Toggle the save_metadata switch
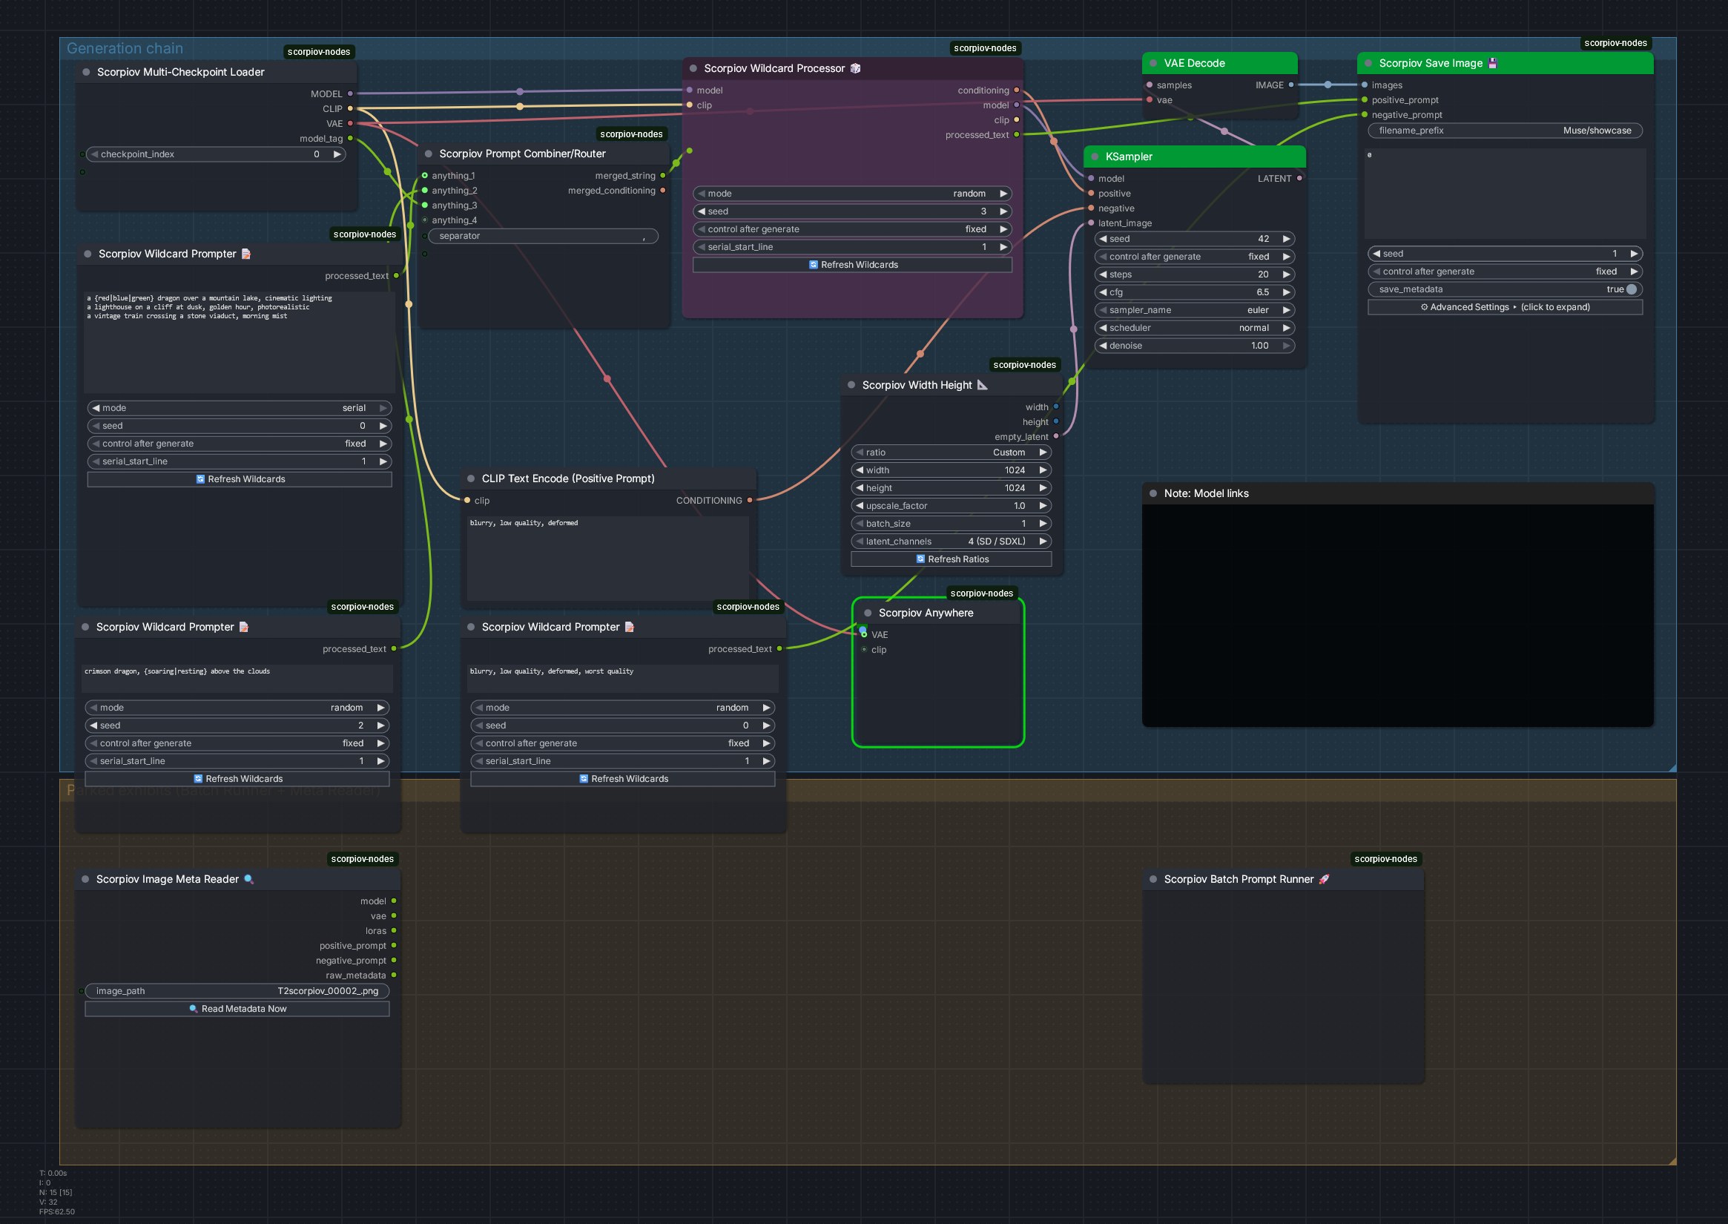This screenshot has width=1728, height=1224. pyautogui.click(x=1632, y=289)
